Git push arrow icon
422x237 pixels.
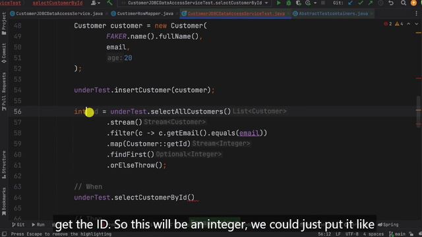[x=371, y=3]
